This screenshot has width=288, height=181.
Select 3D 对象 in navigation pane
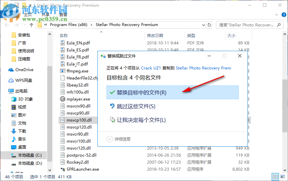click(25, 99)
